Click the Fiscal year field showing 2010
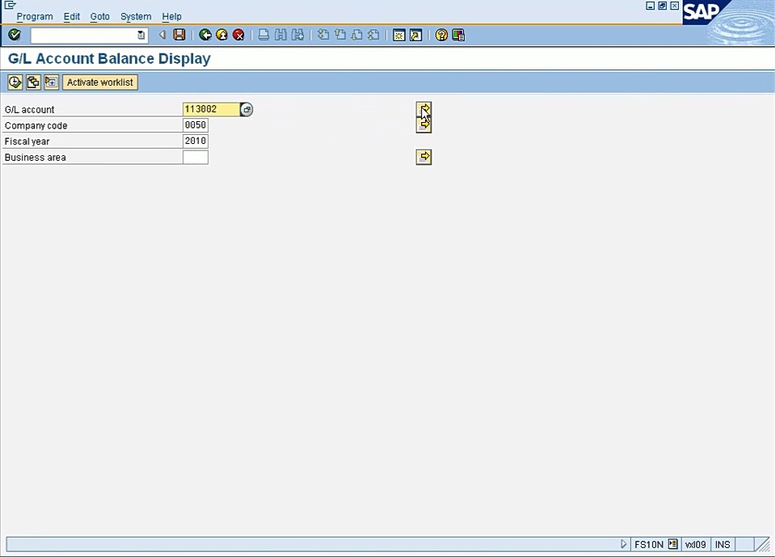 [196, 141]
